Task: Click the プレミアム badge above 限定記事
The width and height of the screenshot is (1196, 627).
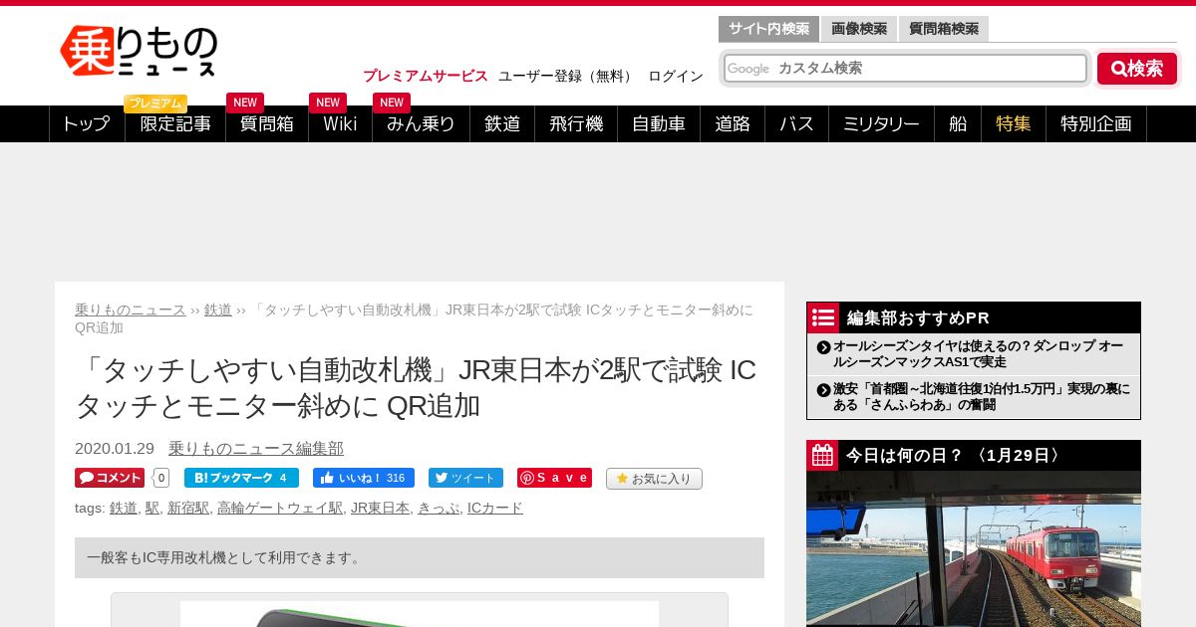Action: click(155, 104)
